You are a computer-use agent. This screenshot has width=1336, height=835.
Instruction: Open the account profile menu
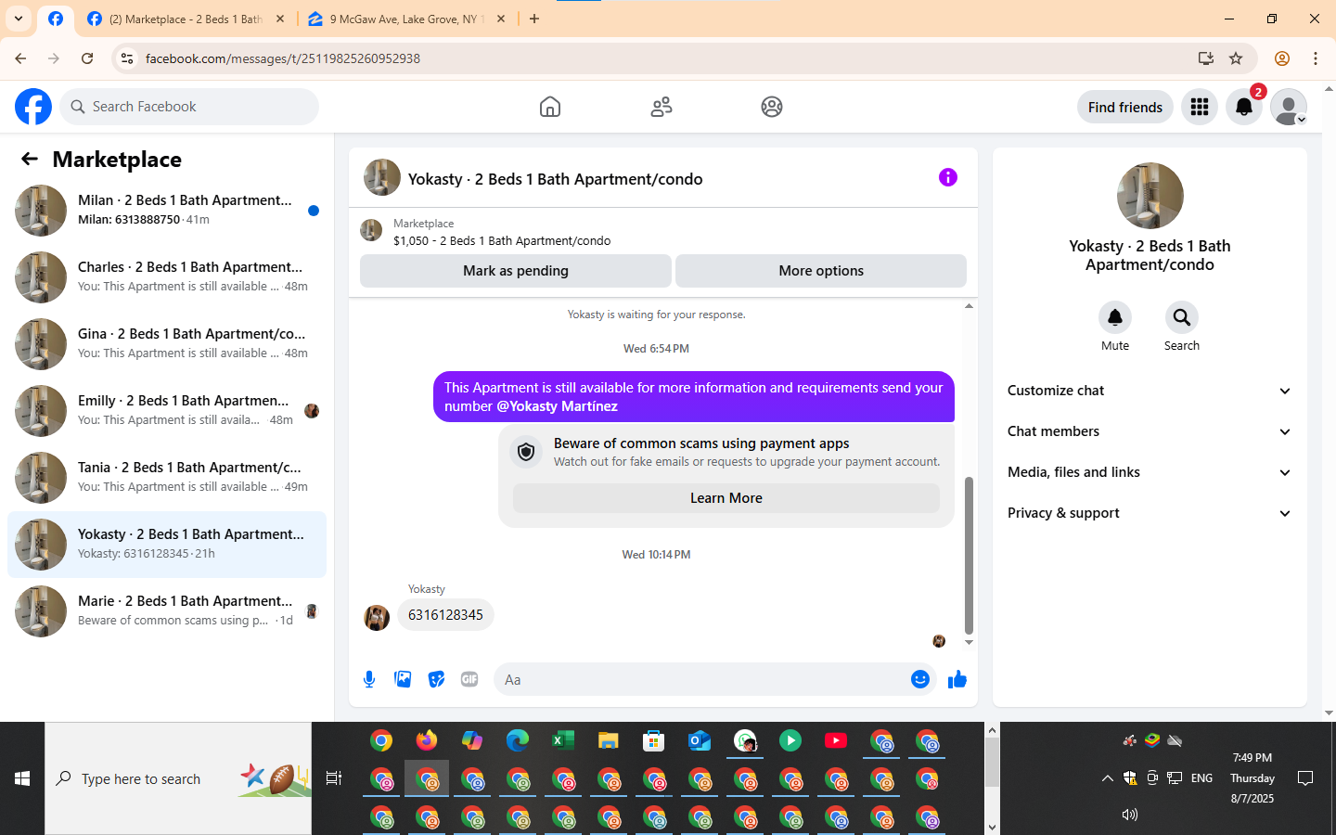1289,107
